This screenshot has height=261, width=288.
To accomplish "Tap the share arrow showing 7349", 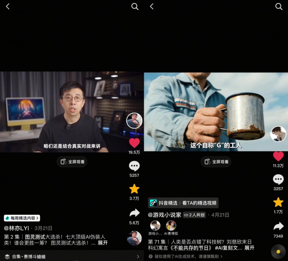I will [278, 226].
